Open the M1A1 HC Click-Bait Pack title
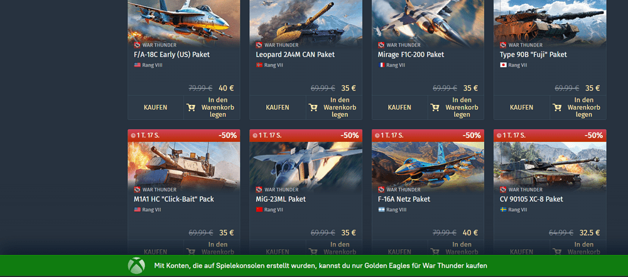628x277 pixels. coord(174,199)
